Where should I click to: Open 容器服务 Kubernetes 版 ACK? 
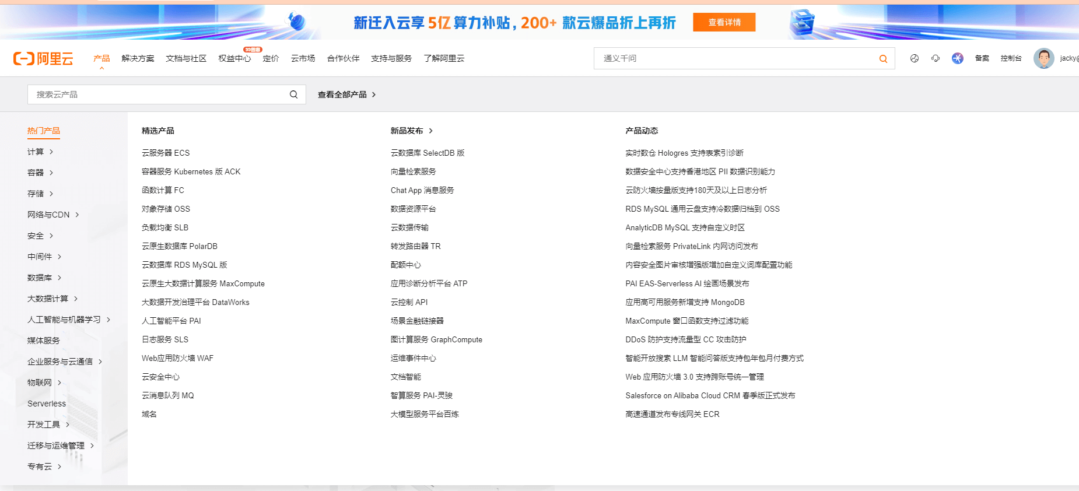coord(191,171)
